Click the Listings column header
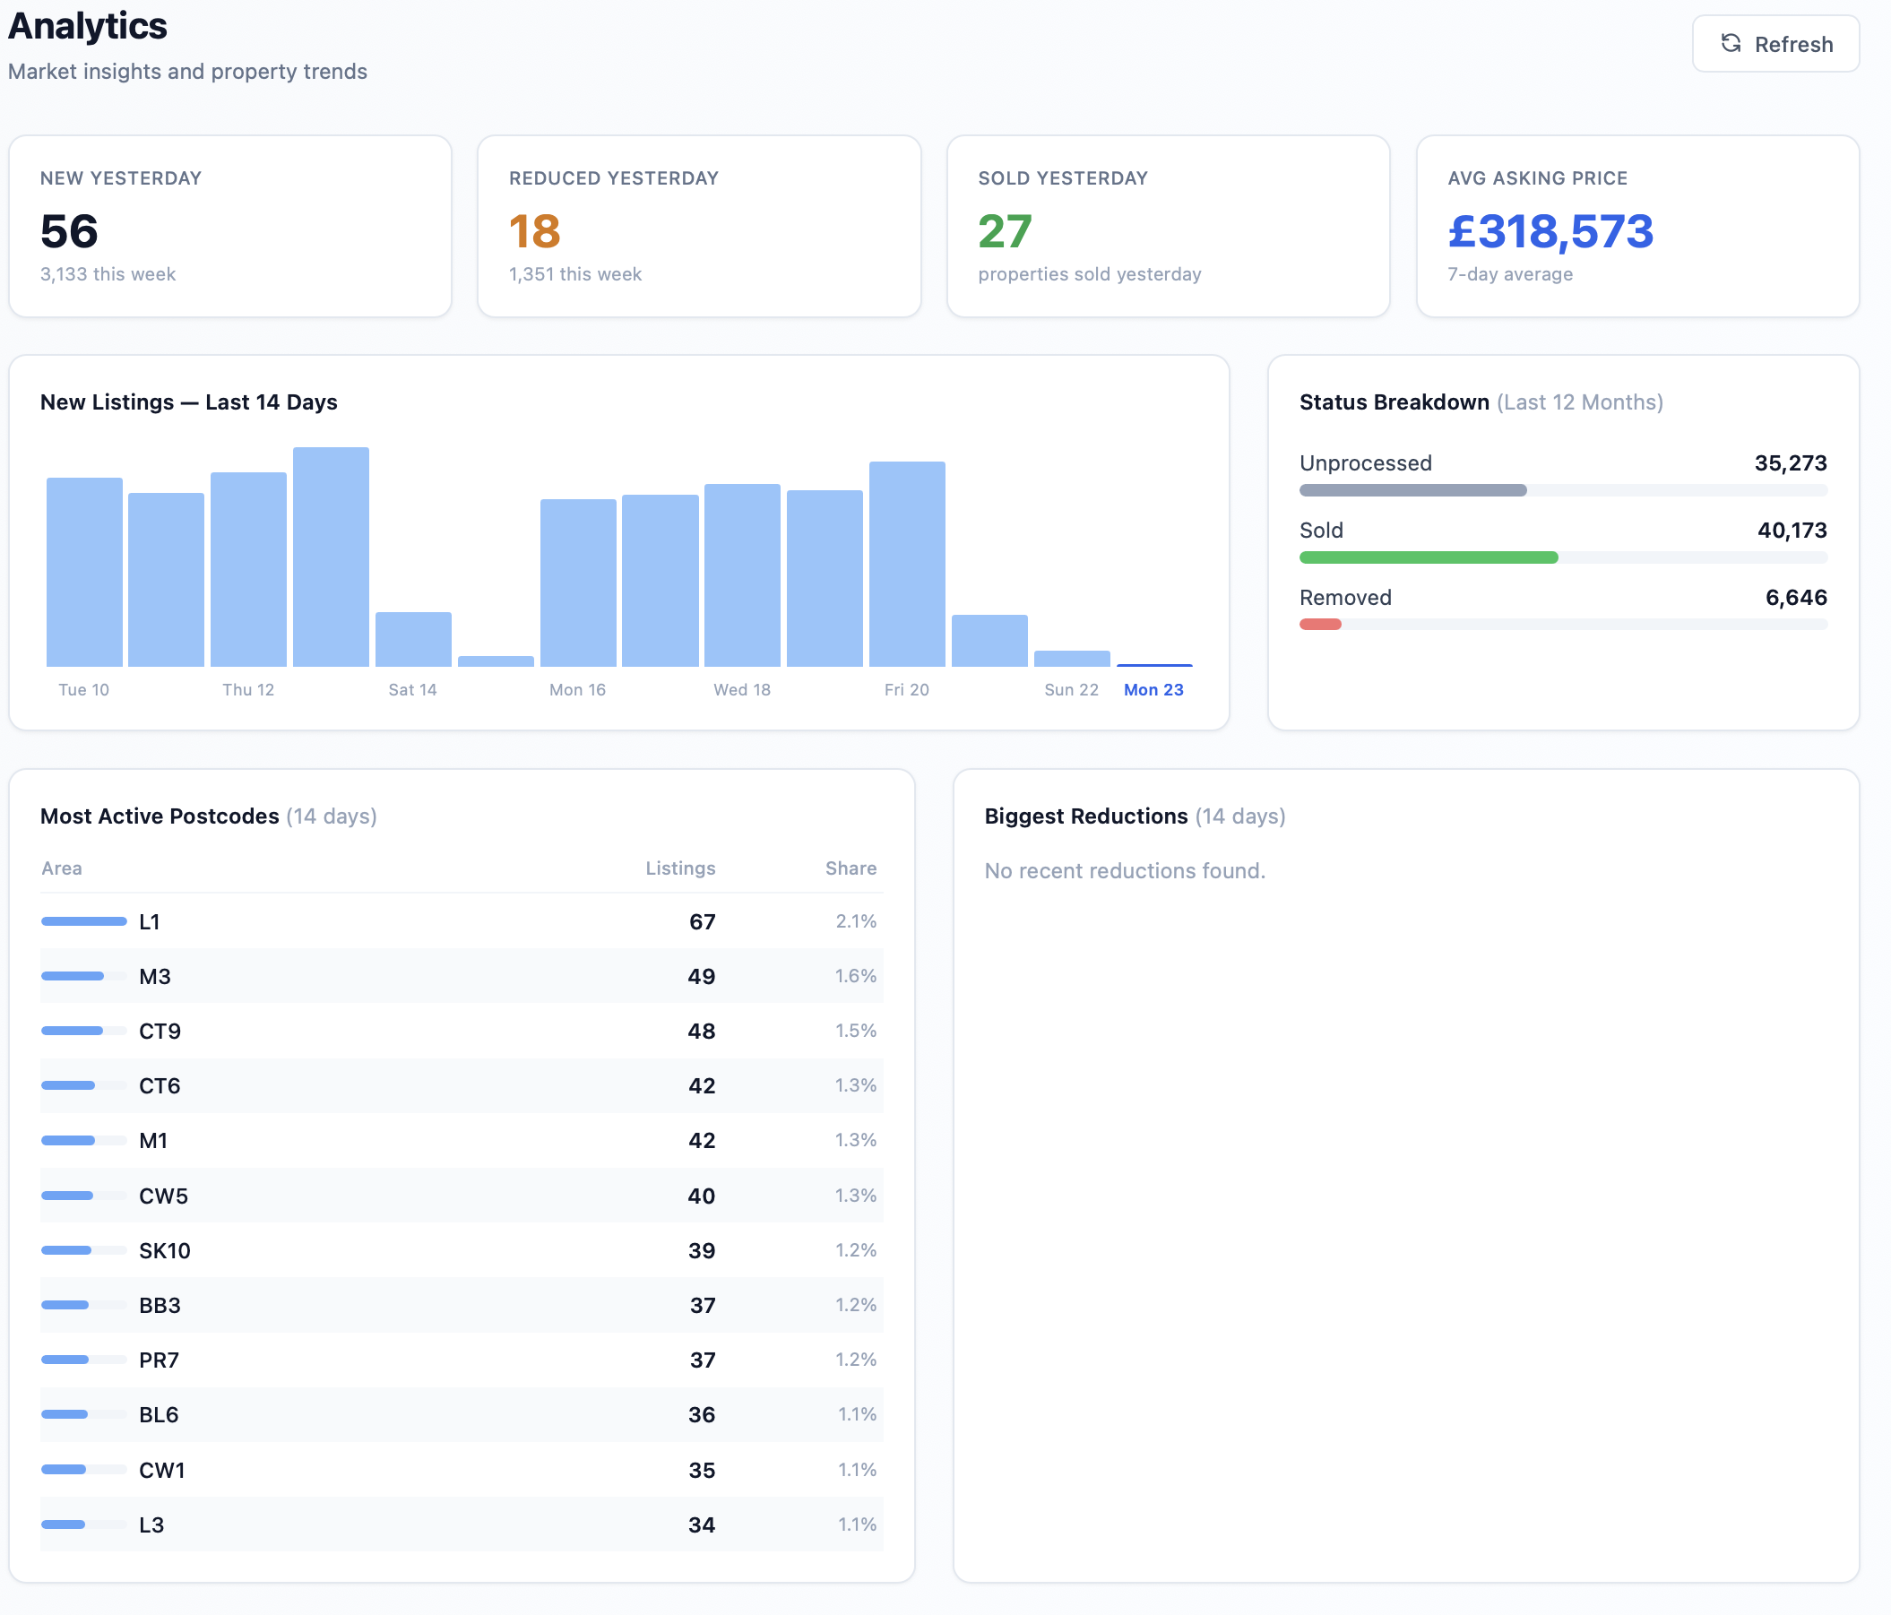The width and height of the screenshot is (1891, 1615). click(x=680, y=868)
